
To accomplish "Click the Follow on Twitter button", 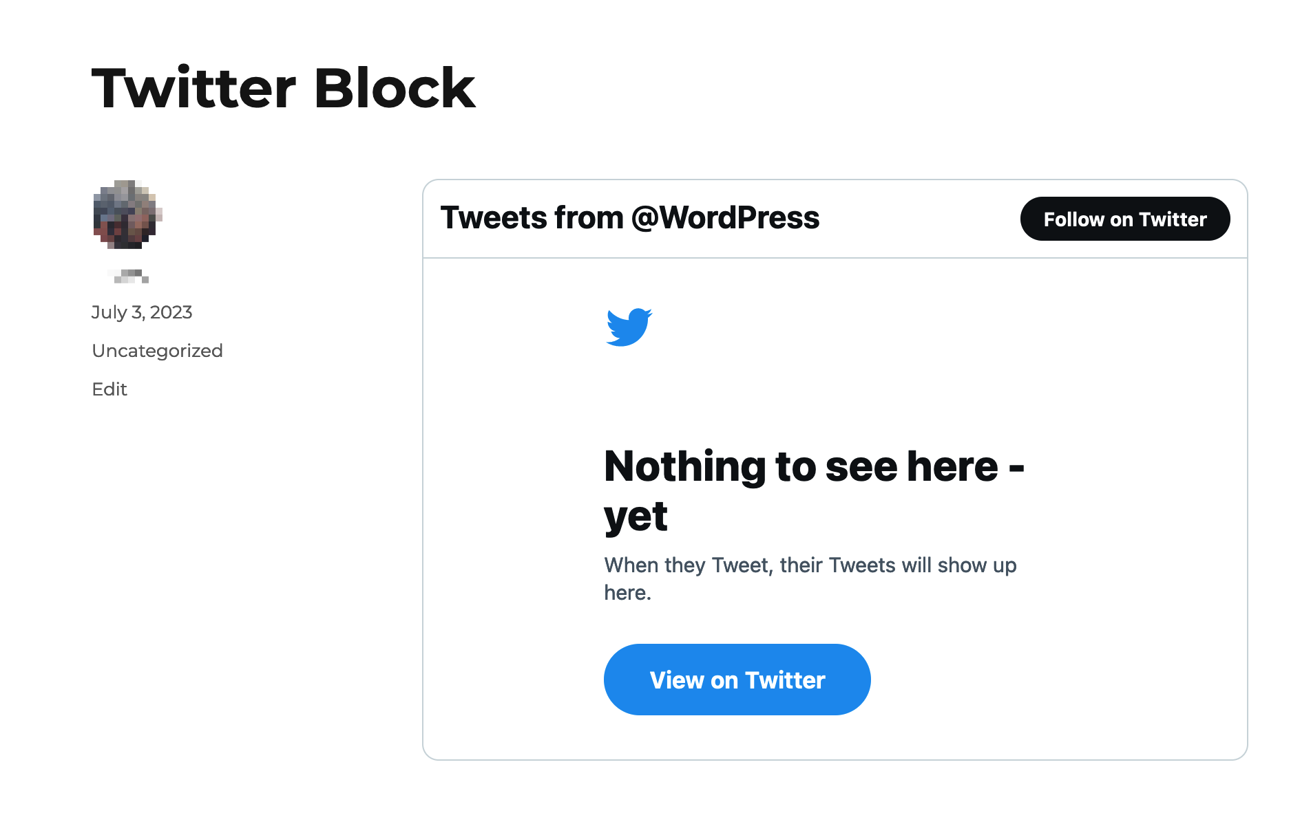I will [1124, 219].
